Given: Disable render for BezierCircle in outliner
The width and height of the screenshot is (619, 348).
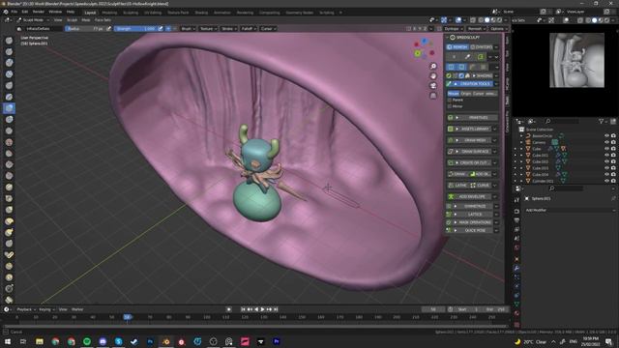Looking at the screenshot, I should [x=613, y=136].
